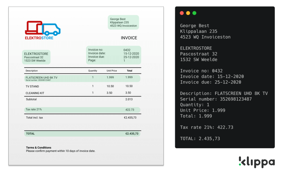
Task: Click TV STAND unit price 10.50
Action: pyautogui.click(x=110, y=86)
